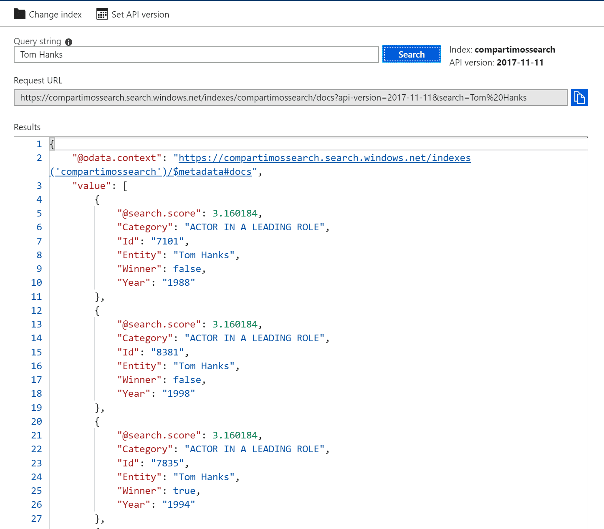
Task: Open the @odata.context metadata hyperlink
Action: pos(324,158)
